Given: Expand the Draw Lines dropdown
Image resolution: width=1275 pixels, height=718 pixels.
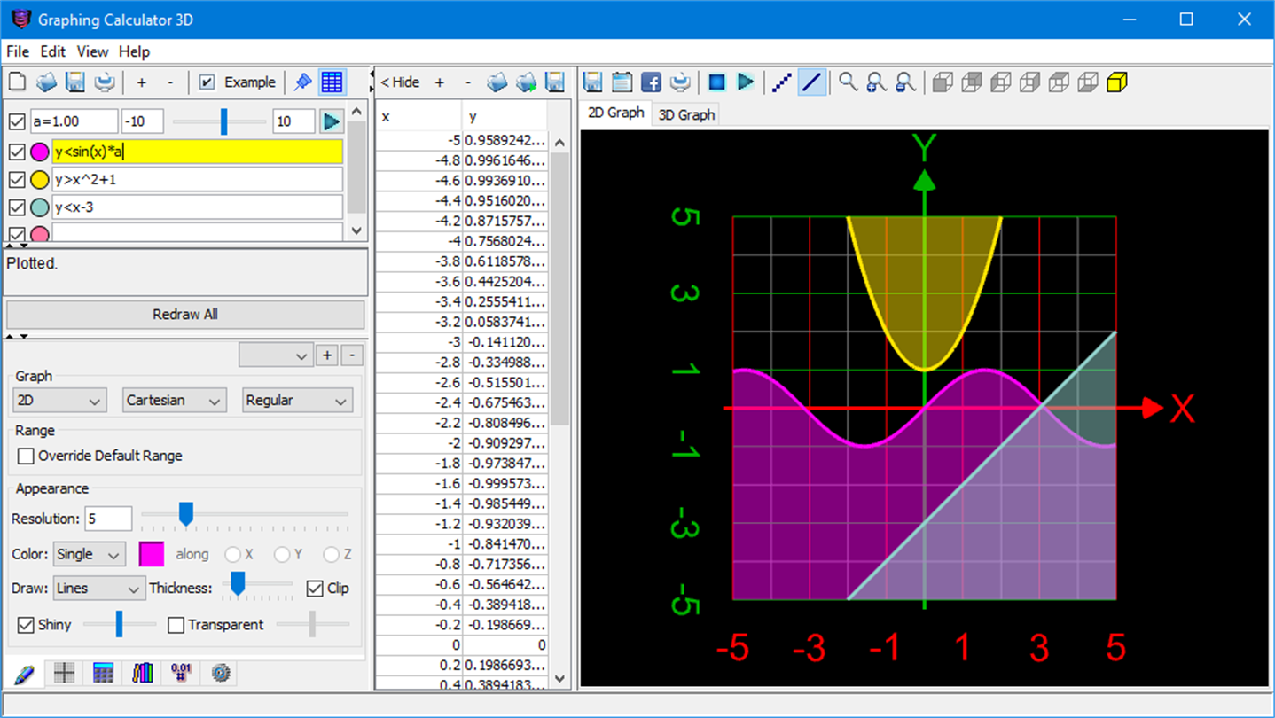Looking at the screenshot, I should tap(98, 589).
